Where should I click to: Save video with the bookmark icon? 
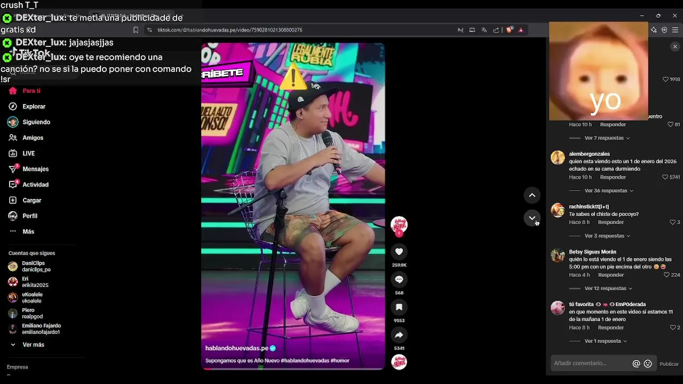(x=399, y=307)
